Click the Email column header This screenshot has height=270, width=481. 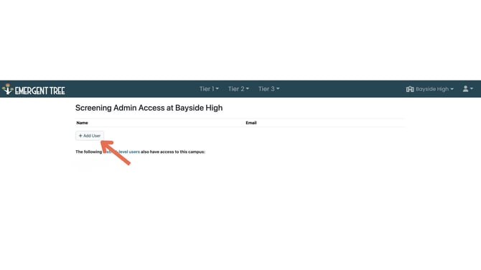pos(251,123)
